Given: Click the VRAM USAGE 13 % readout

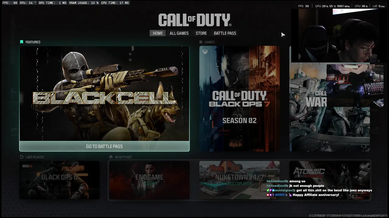Looking at the screenshot, I should click(84, 3).
